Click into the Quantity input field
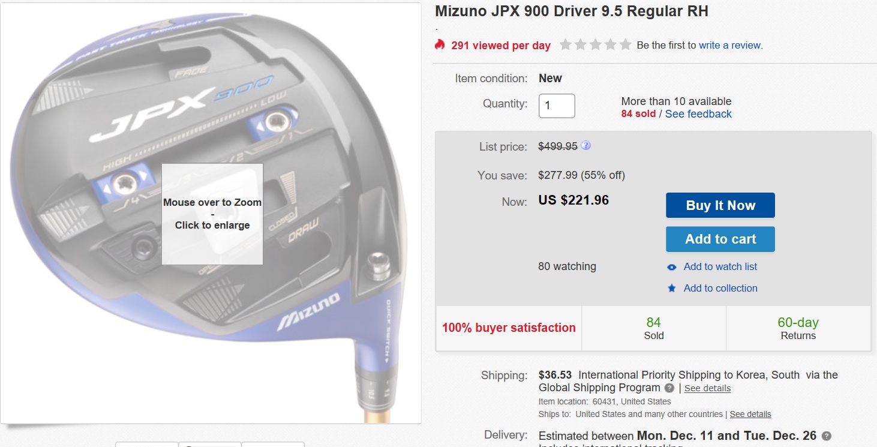The image size is (877, 447). click(x=557, y=106)
